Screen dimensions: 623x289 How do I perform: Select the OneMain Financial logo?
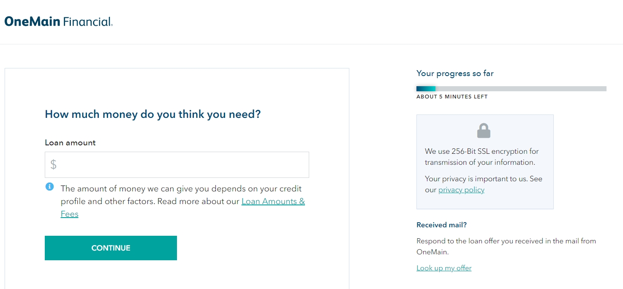click(58, 21)
